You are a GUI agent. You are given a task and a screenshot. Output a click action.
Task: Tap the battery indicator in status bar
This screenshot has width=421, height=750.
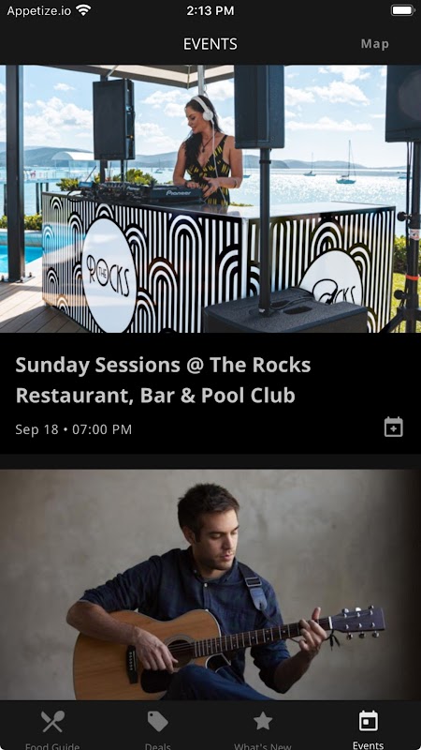coord(402,10)
